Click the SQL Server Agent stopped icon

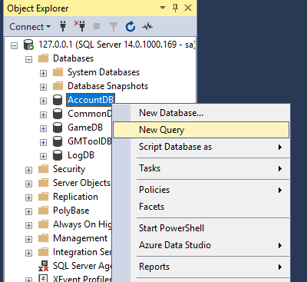click(43, 266)
